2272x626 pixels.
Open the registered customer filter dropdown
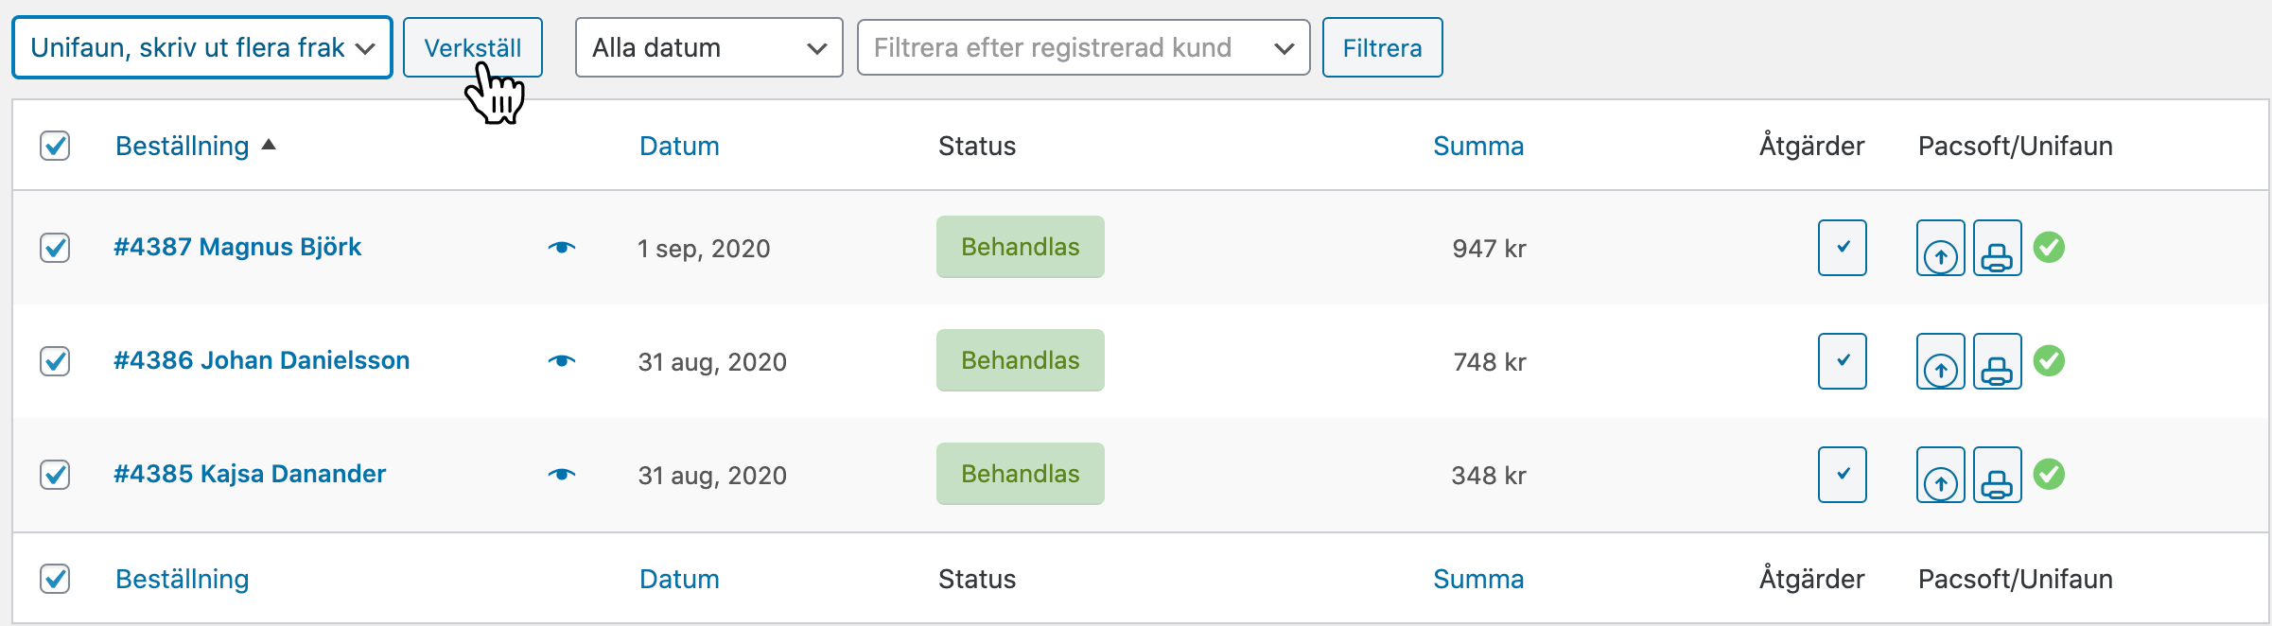(x=1082, y=47)
